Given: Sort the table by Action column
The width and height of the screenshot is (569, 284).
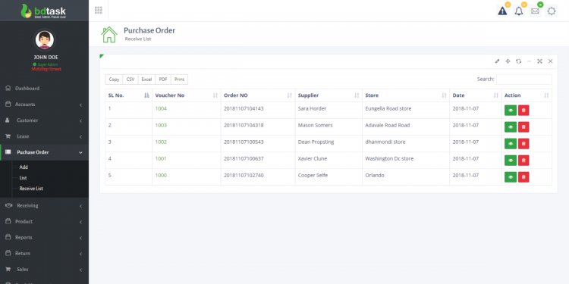Looking at the screenshot, I should coord(527,95).
